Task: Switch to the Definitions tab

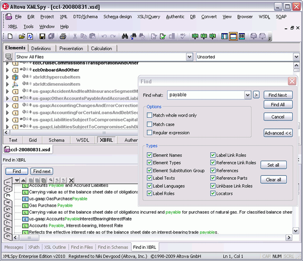Action: 41,48
